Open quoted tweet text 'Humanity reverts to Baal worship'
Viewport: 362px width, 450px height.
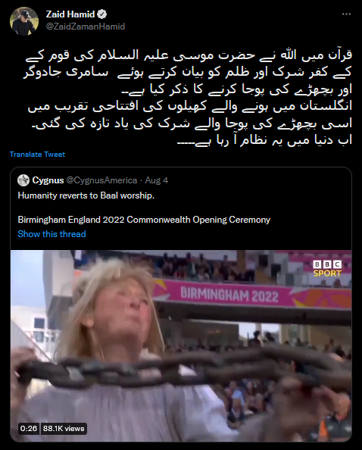click(86, 195)
